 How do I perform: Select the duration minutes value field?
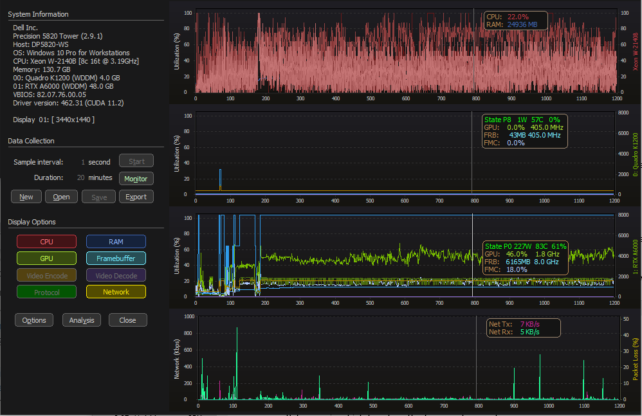pyautogui.click(x=80, y=177)
